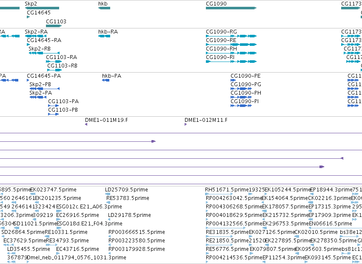Open EST EC26916.5prime
This screenshot has height=264, width=362.
[77, 215]
